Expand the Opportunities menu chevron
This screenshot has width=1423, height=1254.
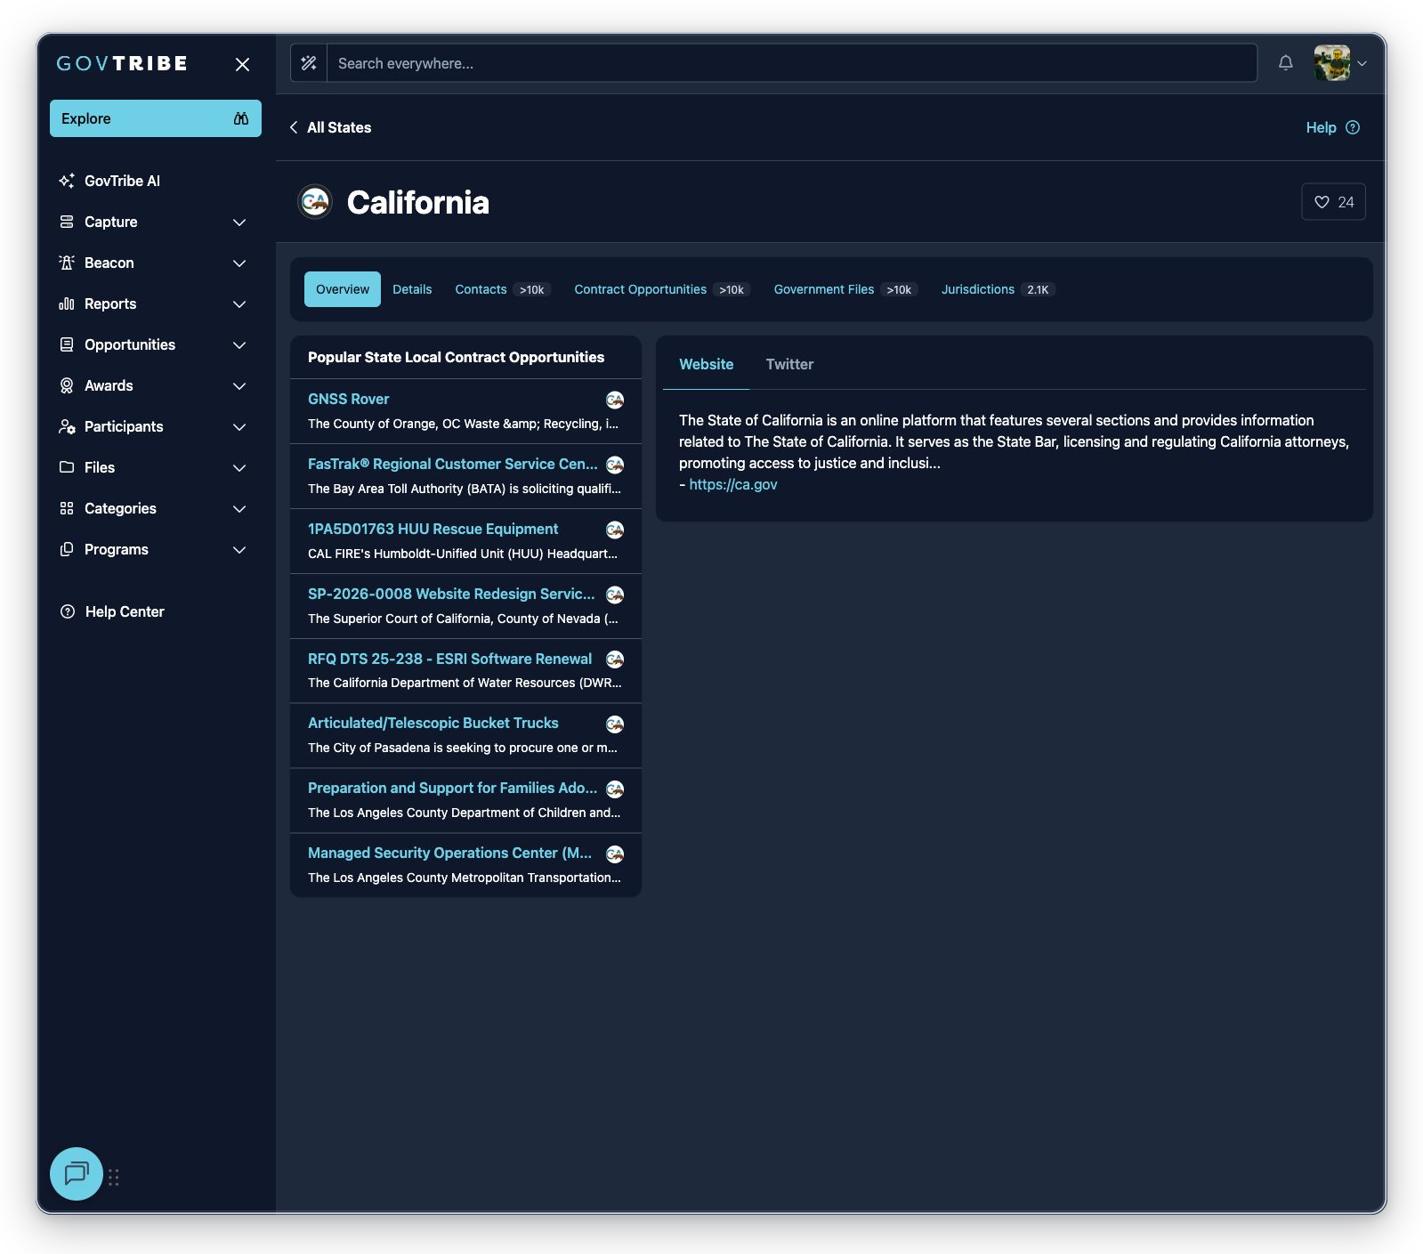(239, 344)
